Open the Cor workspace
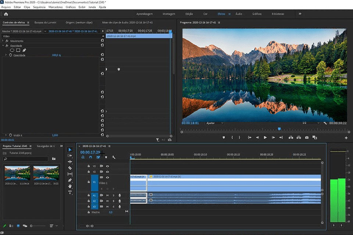Screen dimensions: 353x235 click(205, 14)
